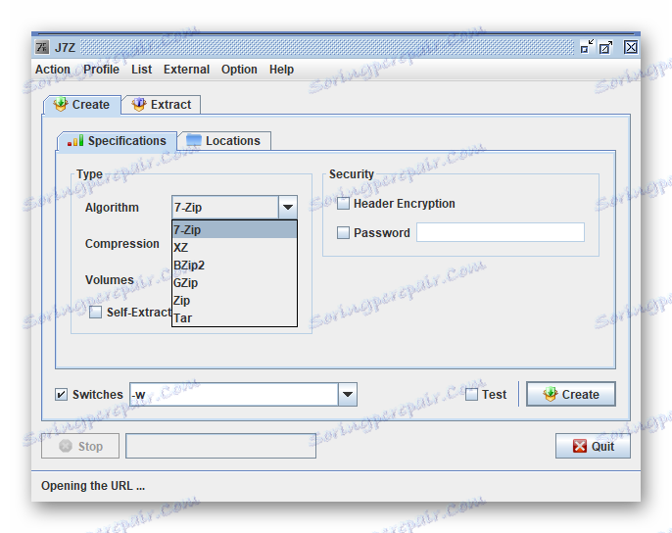Enable the Test checkbox
The width and height of the screenshot is (672, 533).
tap(471, 395)
